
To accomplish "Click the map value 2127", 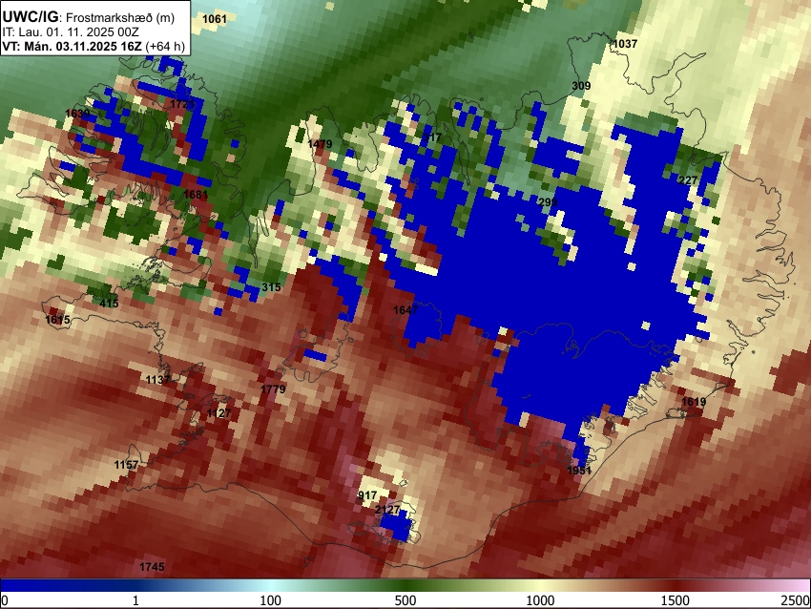I will (x=386, y=510).
